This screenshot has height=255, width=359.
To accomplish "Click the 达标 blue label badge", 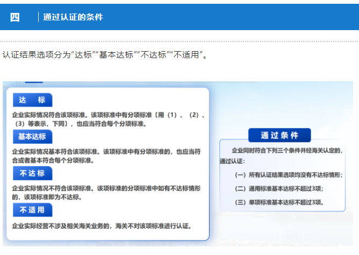I will (32, 100).
